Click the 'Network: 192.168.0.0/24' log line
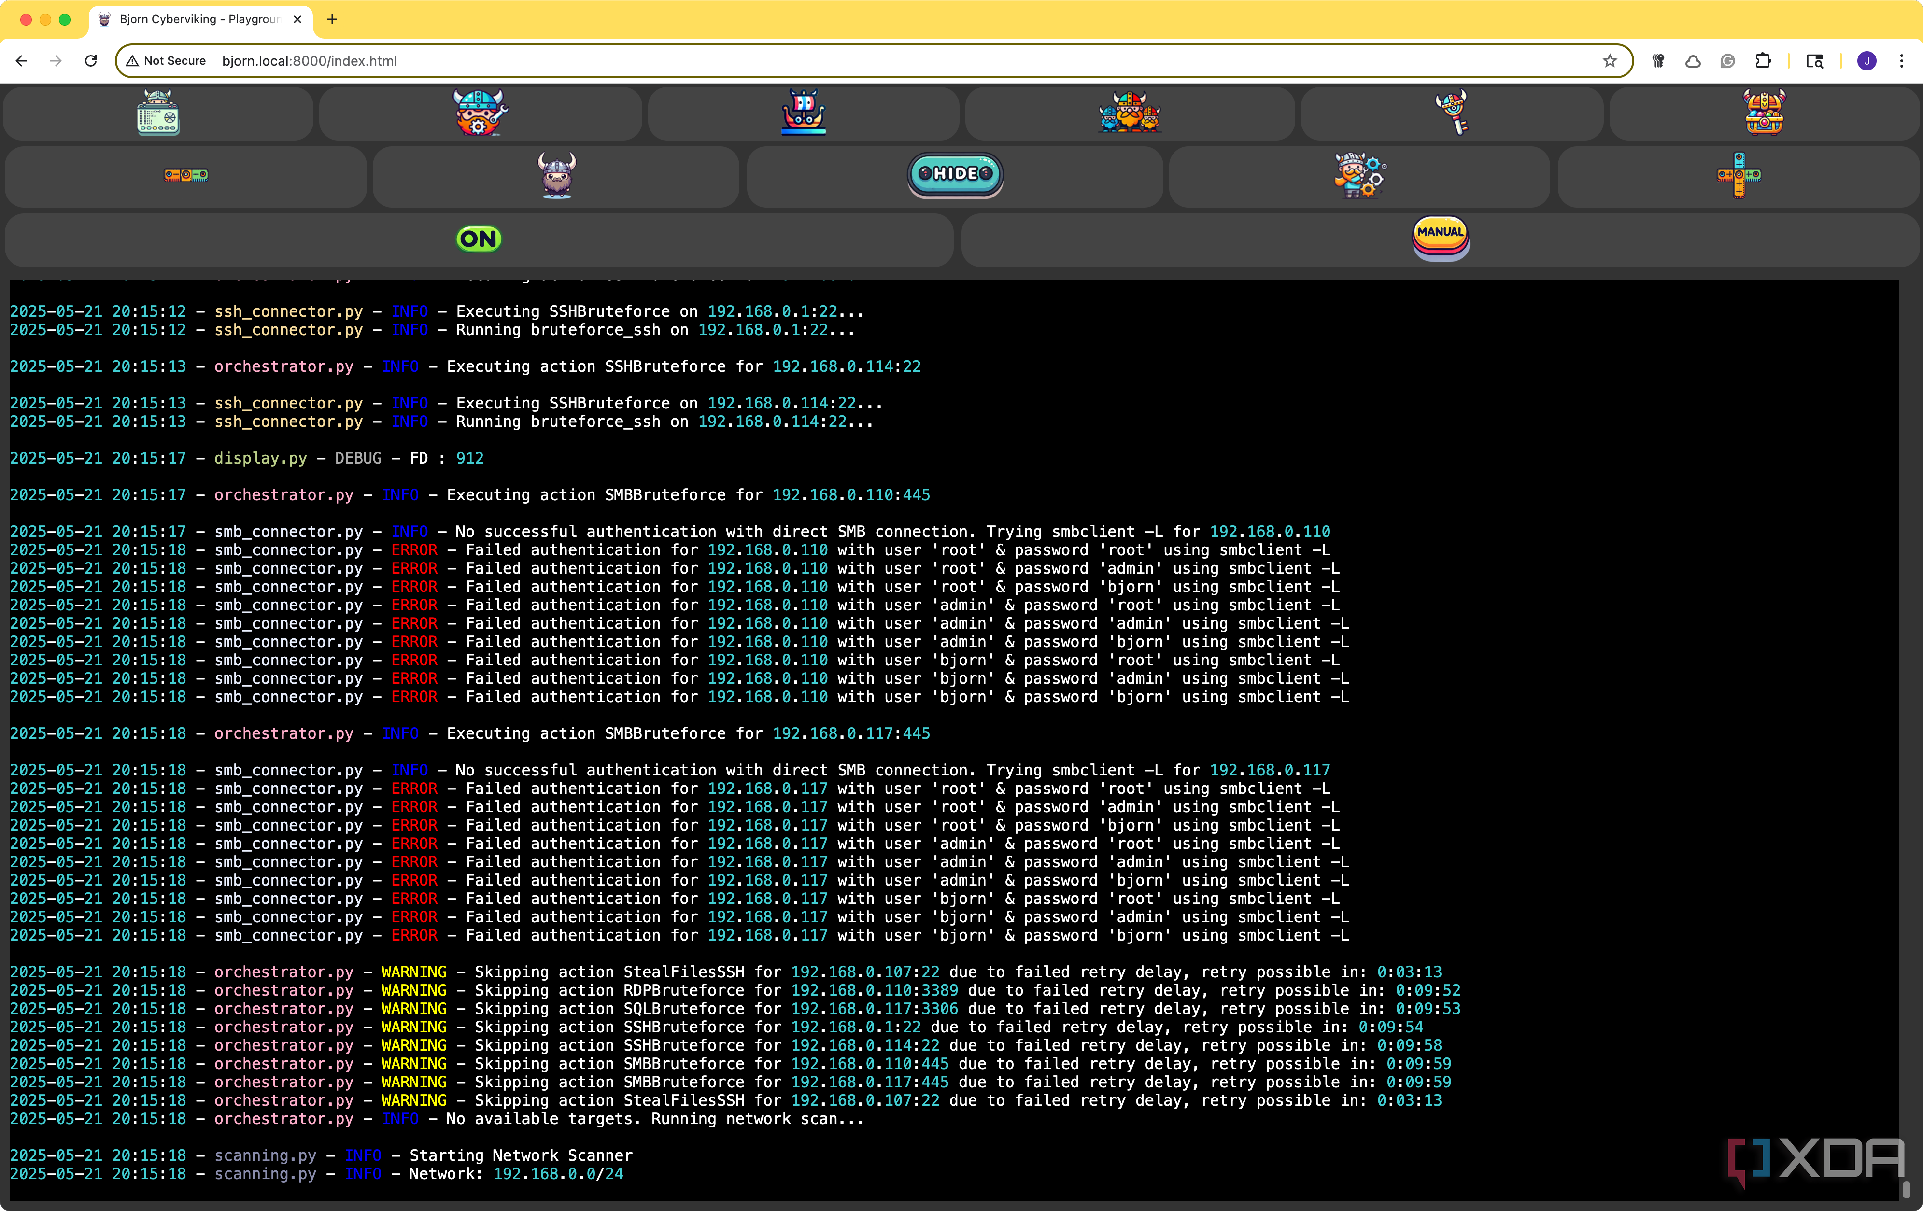Screen dimensions: 1923x1211 (x=316, y=1173)
